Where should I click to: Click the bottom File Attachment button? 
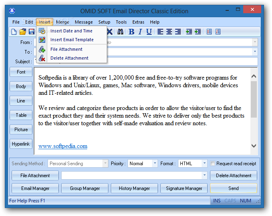click(x=35, y=176)
